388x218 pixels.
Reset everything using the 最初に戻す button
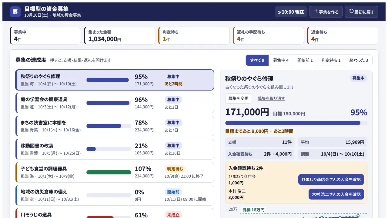(362, 12)
